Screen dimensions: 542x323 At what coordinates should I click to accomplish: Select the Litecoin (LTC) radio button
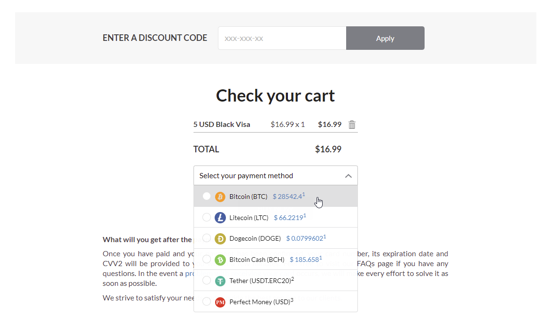206,217
